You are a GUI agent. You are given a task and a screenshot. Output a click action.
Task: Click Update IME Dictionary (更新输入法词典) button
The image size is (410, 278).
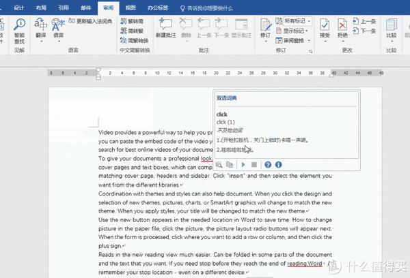click(x=92, y=21)
